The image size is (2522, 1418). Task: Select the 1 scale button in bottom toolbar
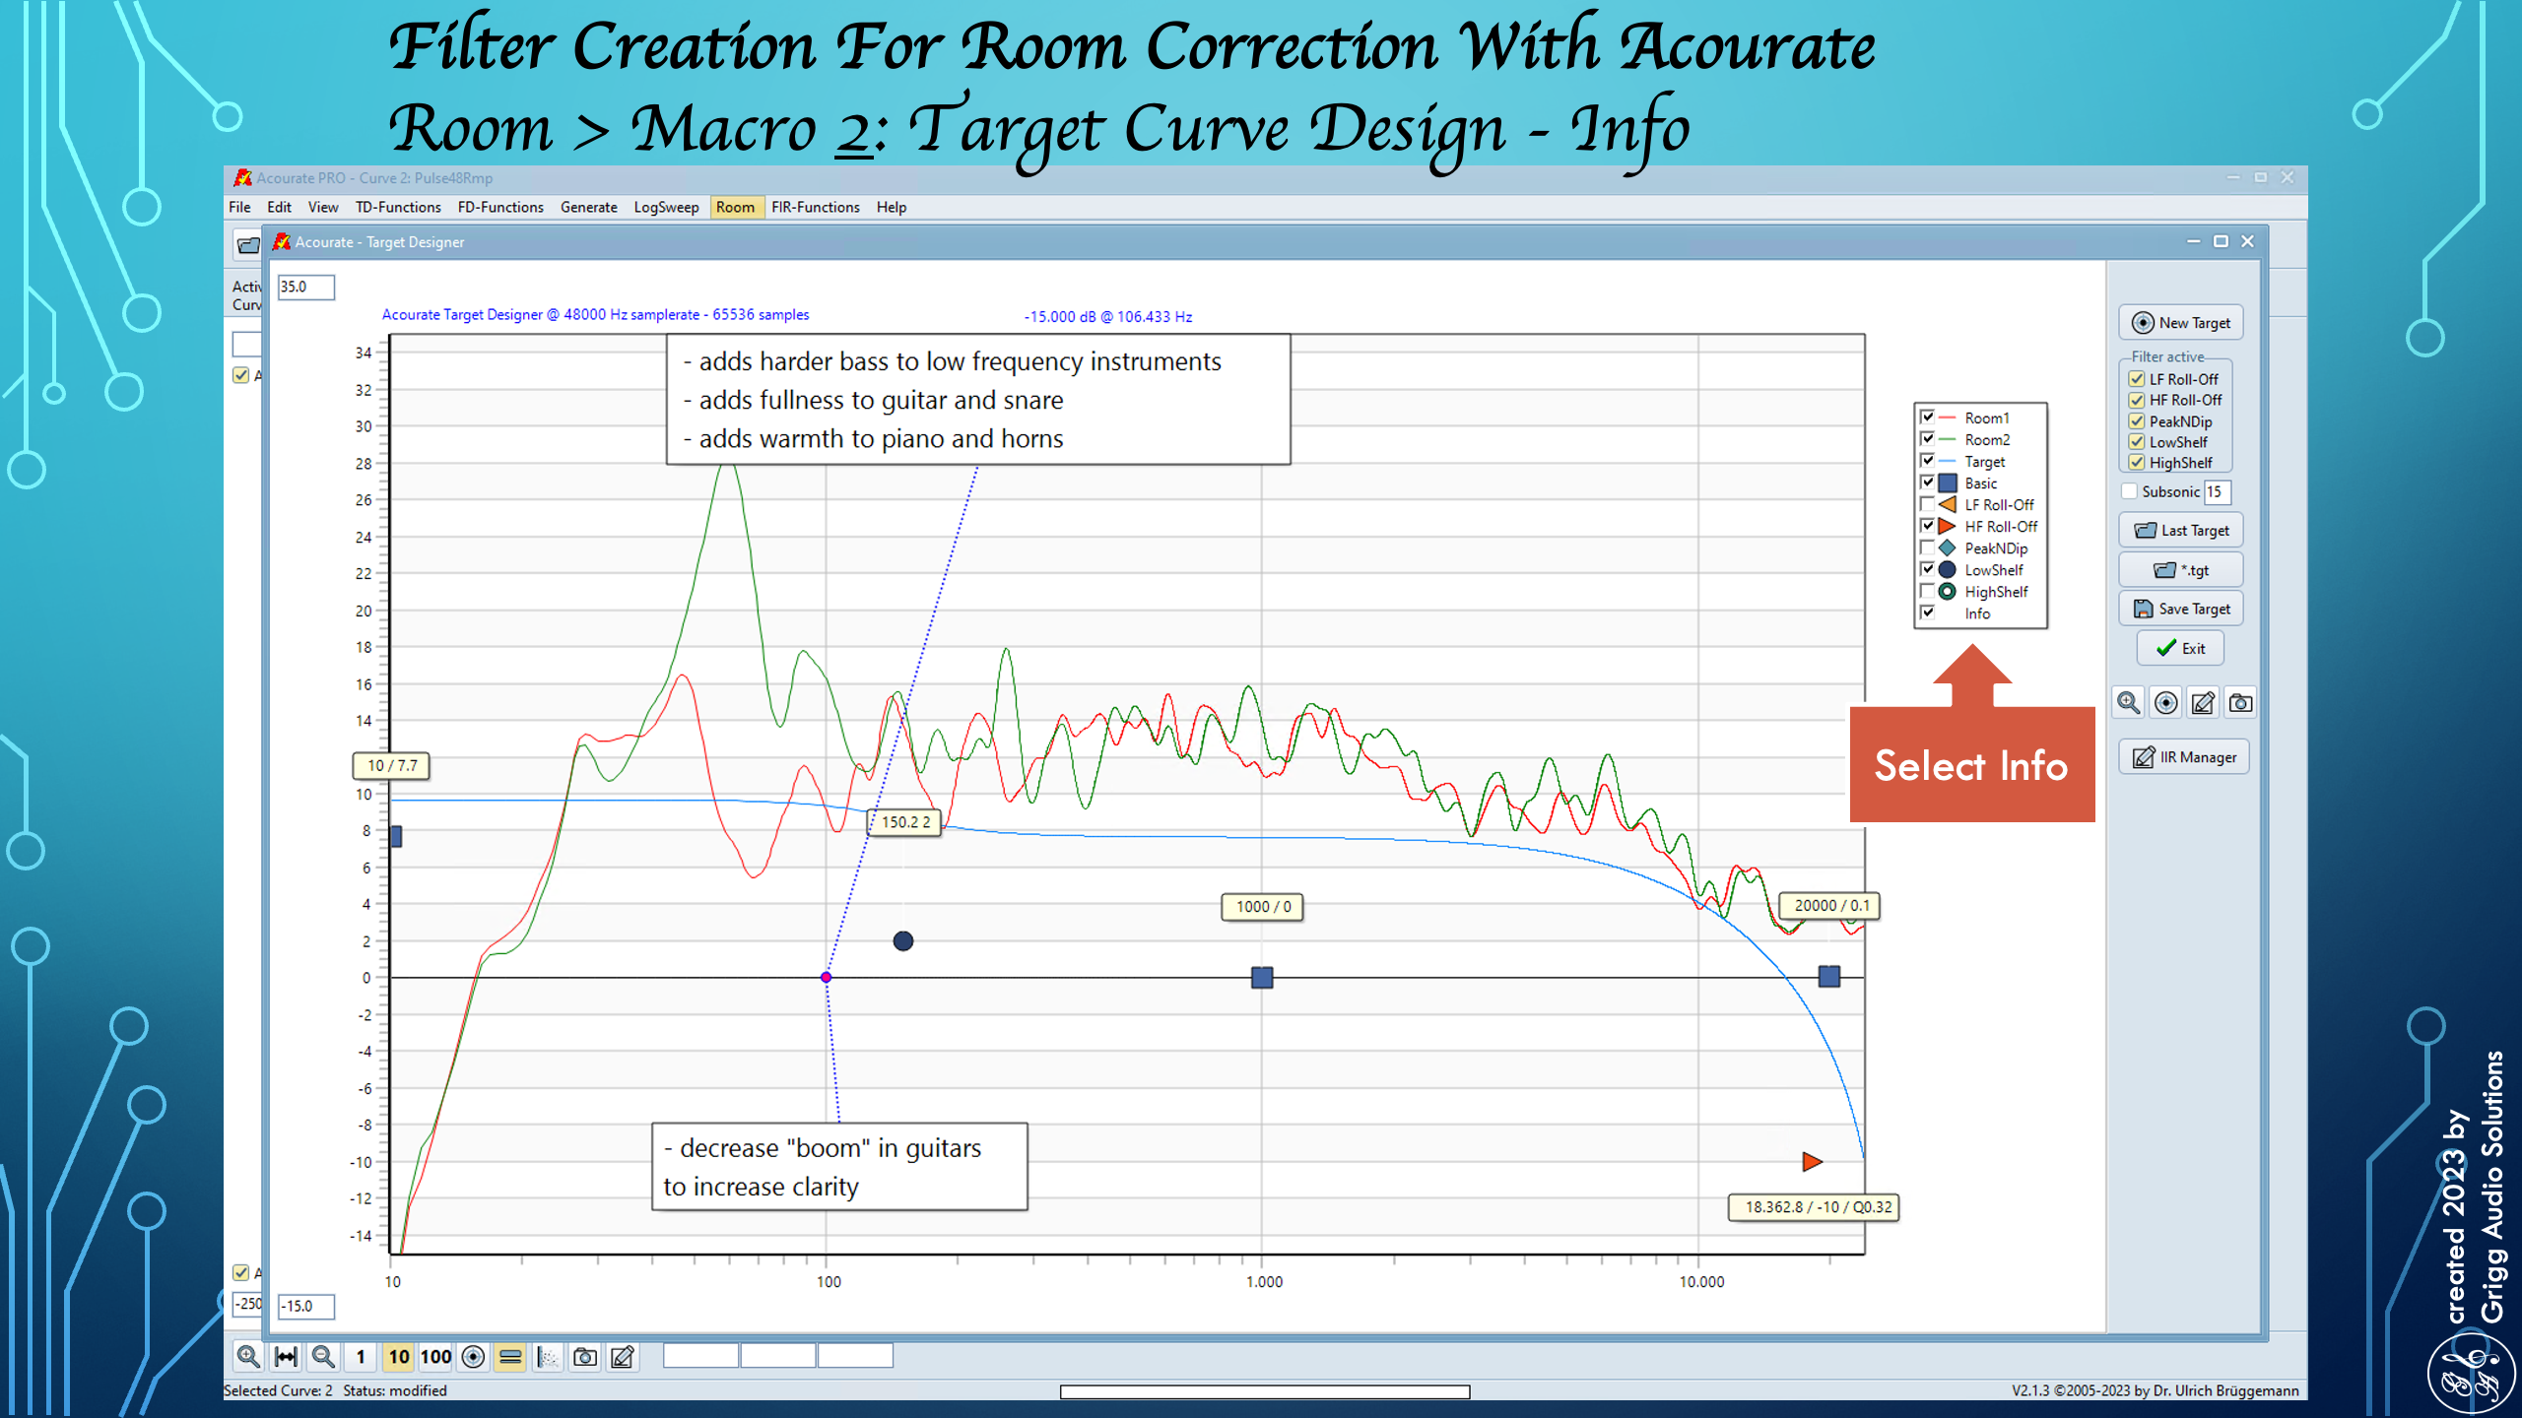tap(361, 1356)
